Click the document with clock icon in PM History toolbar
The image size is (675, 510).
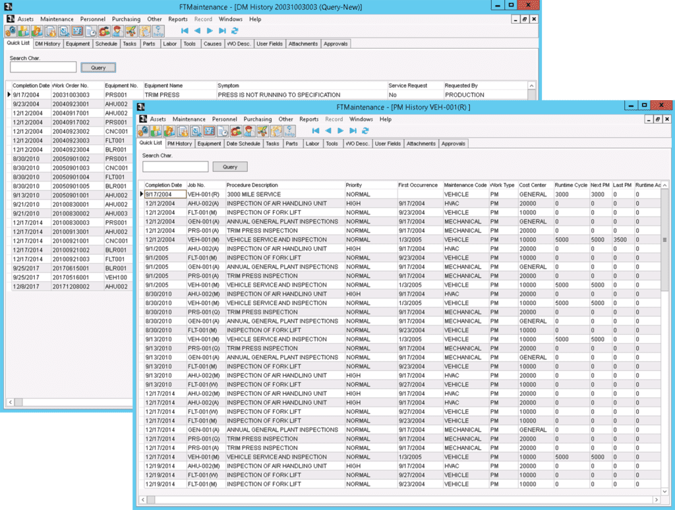(x=223, y=131)
